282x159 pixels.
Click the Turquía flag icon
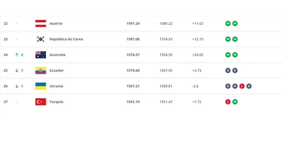41,102
